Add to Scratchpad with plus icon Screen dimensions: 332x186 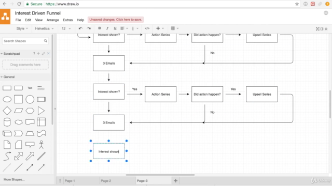tap(38, 54)
